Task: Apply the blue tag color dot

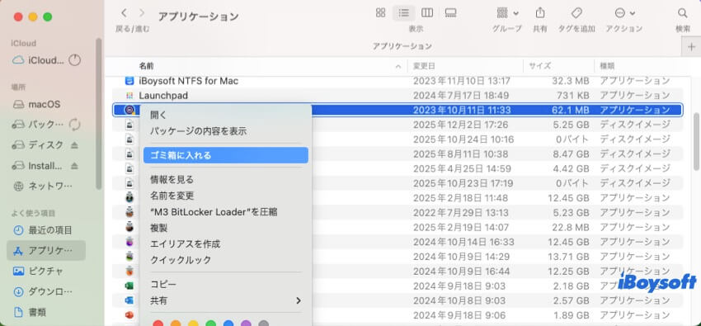Action: coord(228,324)
